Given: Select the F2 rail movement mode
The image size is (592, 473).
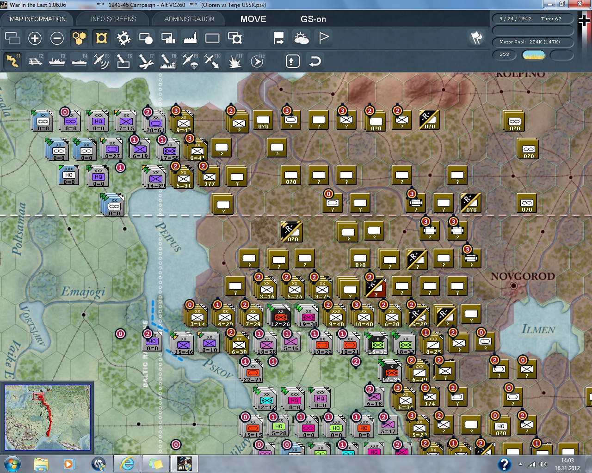Looking at the screenshot, I should 35,61.
